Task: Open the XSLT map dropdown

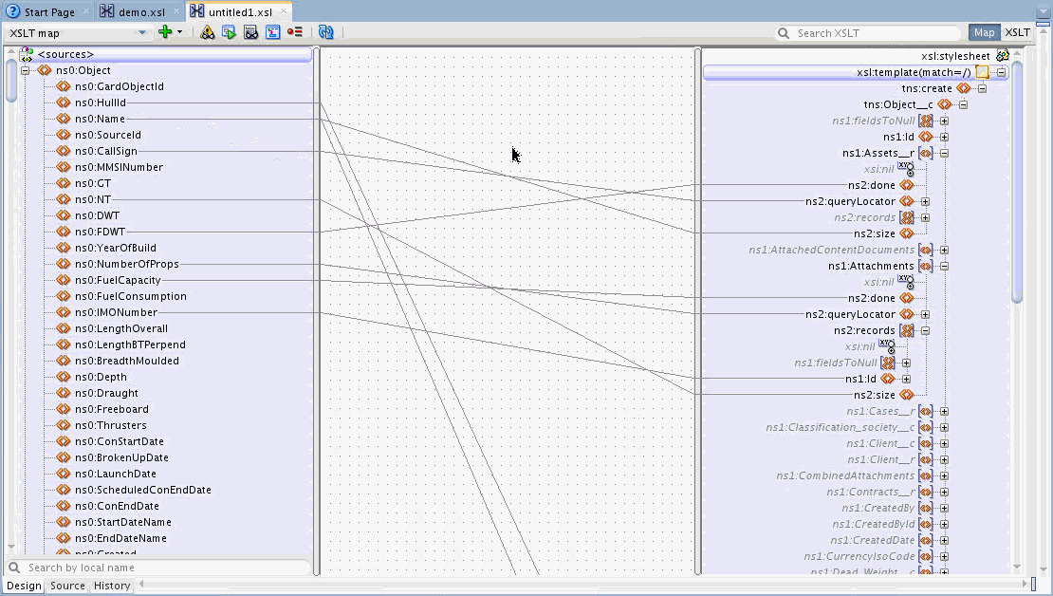Action: 78,33
